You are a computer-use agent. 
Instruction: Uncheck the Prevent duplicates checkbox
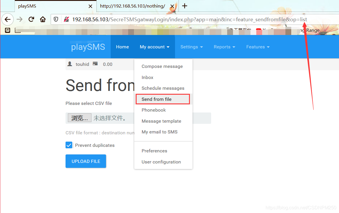tap(69, 145)
